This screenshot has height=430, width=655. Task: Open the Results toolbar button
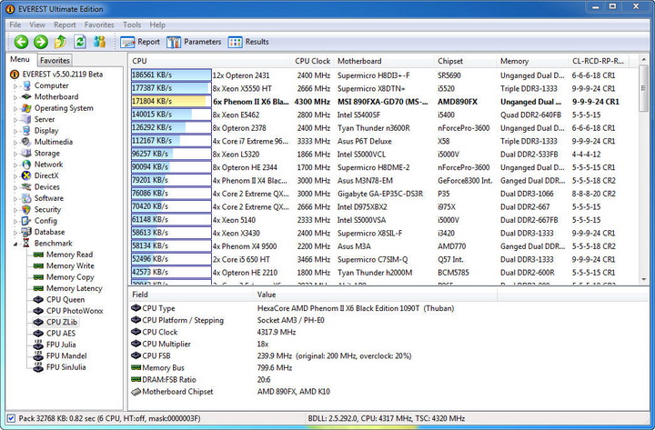[x=248, y=42]
